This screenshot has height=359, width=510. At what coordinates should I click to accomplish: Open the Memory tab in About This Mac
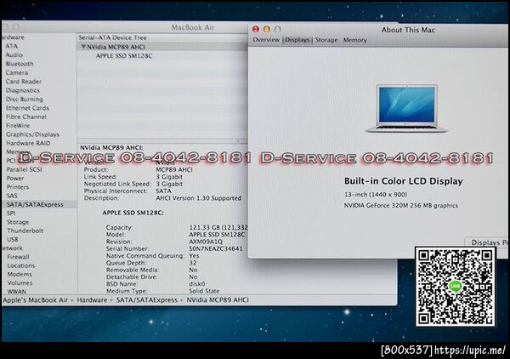tap(354, 40)
